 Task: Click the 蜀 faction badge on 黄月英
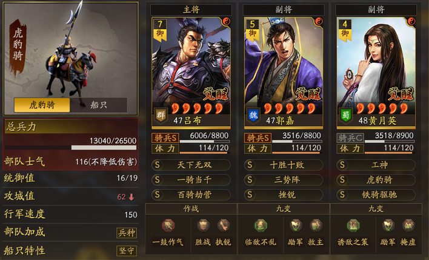tap(345, 115)
